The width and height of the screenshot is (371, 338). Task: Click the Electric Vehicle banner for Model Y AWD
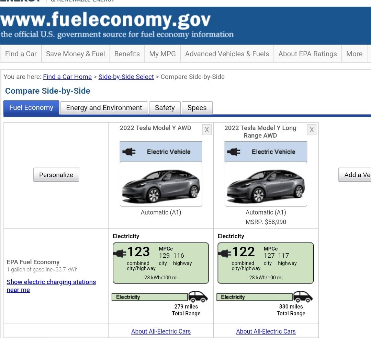(161, 152)
